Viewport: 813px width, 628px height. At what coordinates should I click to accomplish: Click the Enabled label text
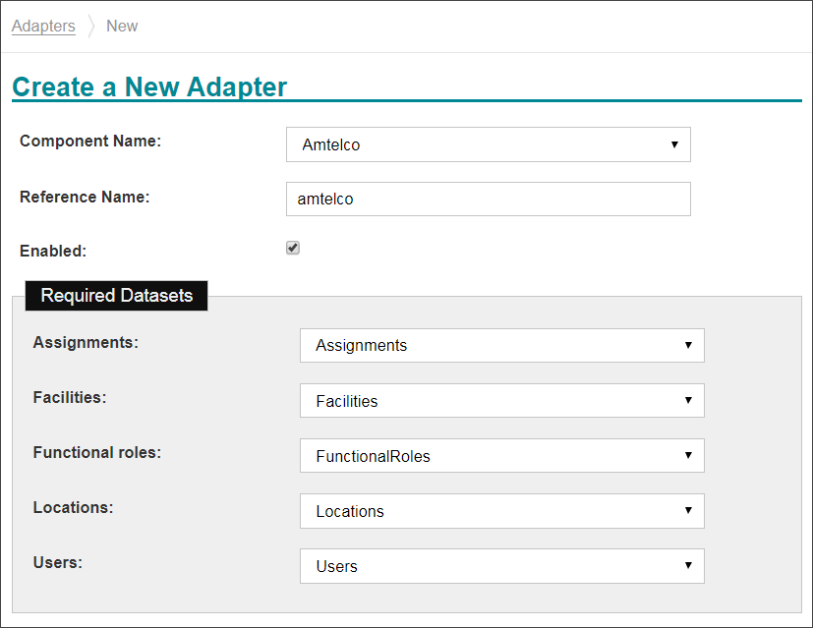(x=53, y=251)
